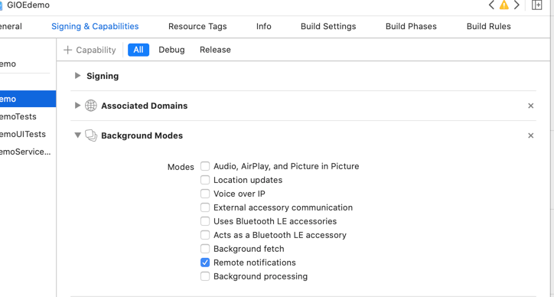Switch to the Build Settings tab
Image resolution: width=554 pixels, height=297 pixels.
328,27
